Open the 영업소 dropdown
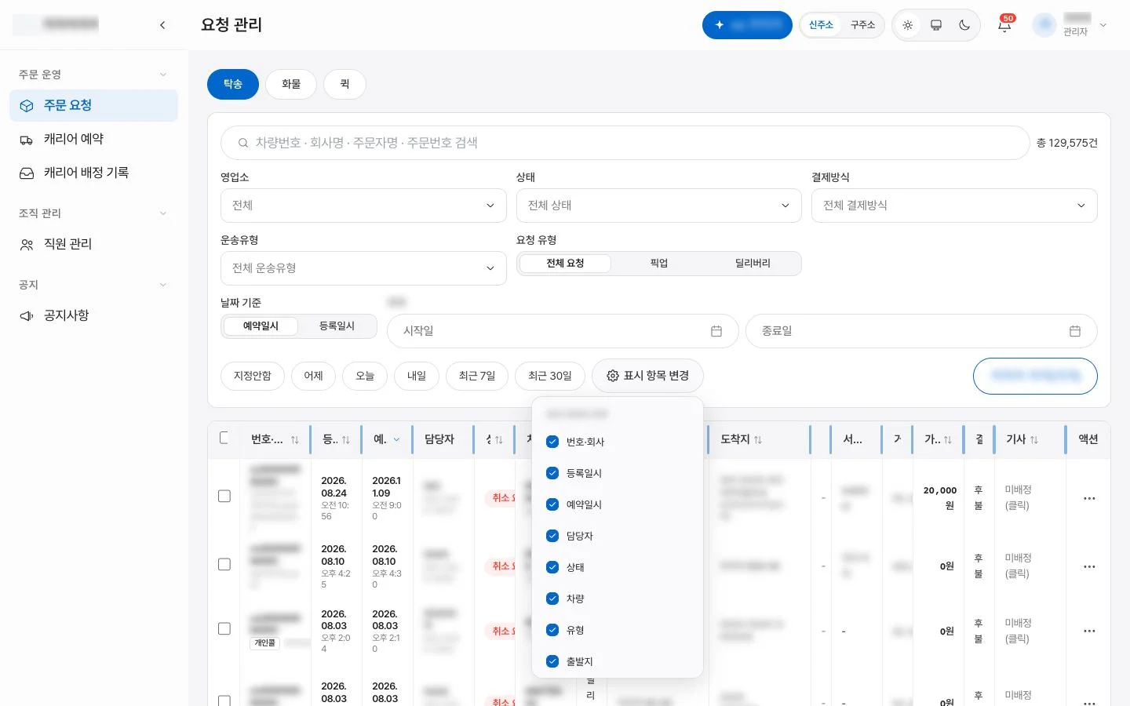This screenshot has height=706, width=1130. click(x=363, y=206)
